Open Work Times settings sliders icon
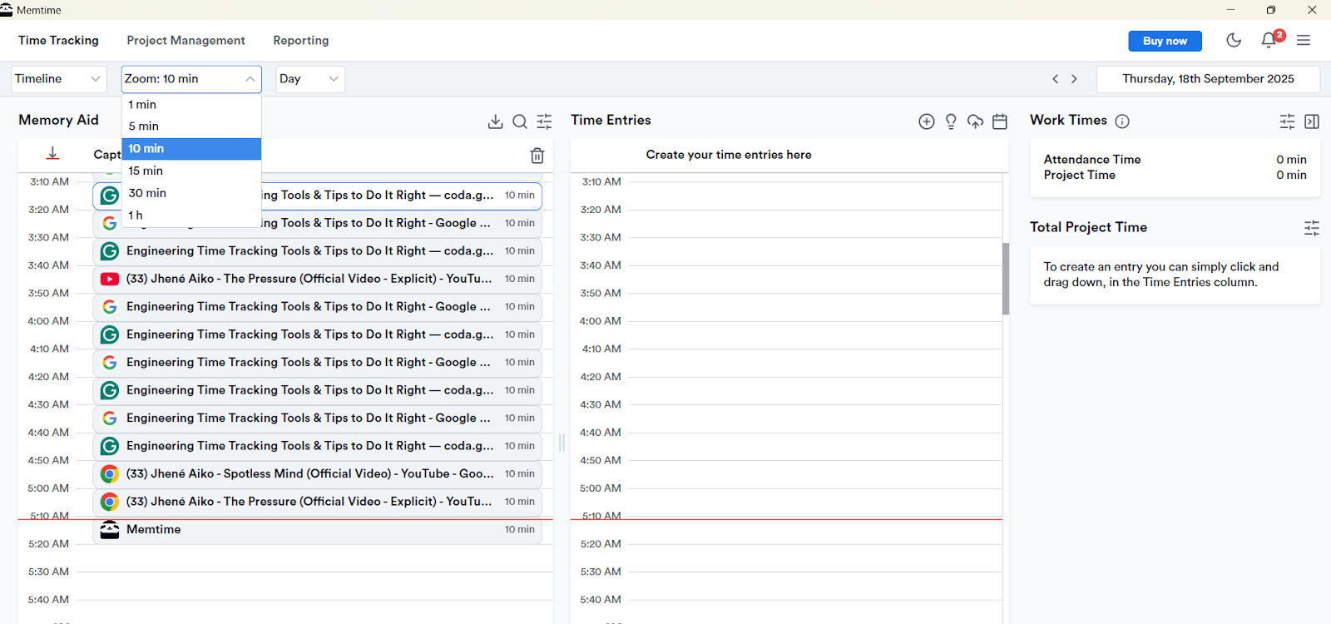 click(x=1287, y=121)
